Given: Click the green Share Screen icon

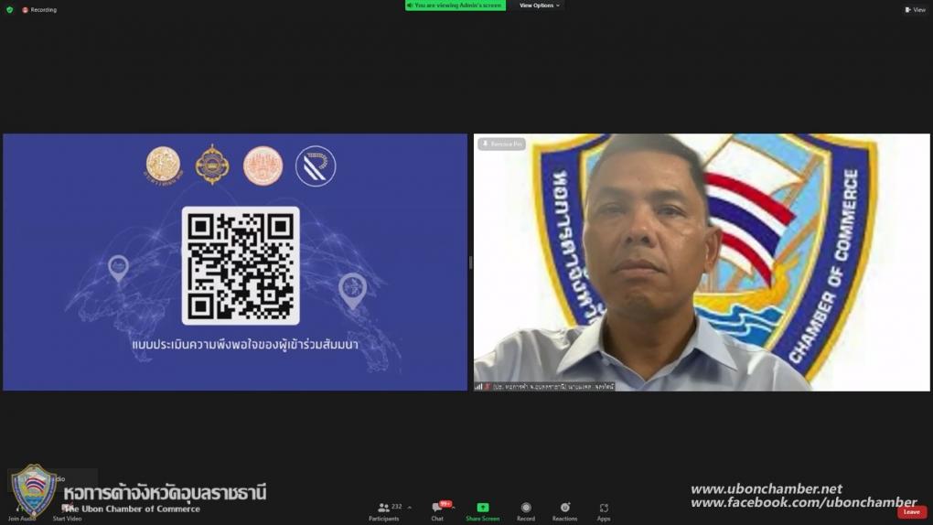Looking at the screenshot, I should click(x=483, y=508).
